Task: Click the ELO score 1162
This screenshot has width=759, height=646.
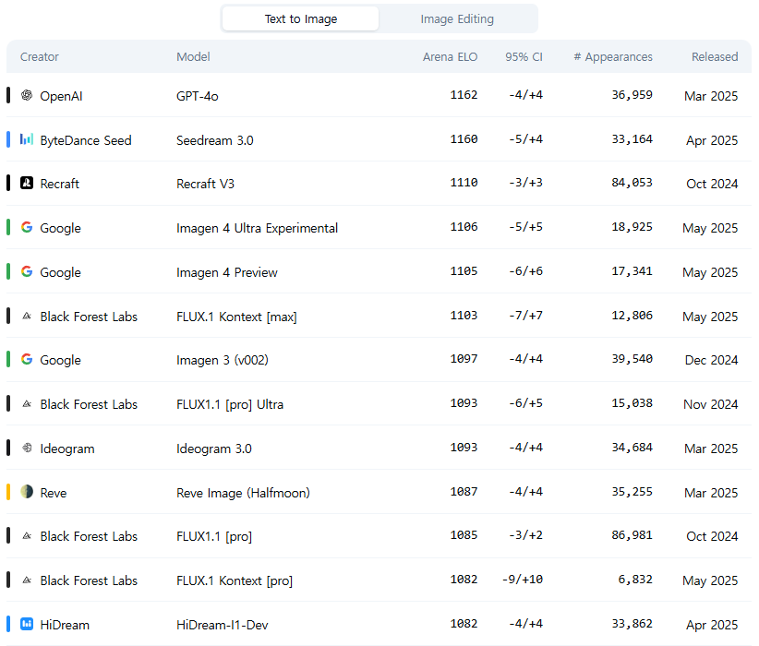Action: click(464, 95)
